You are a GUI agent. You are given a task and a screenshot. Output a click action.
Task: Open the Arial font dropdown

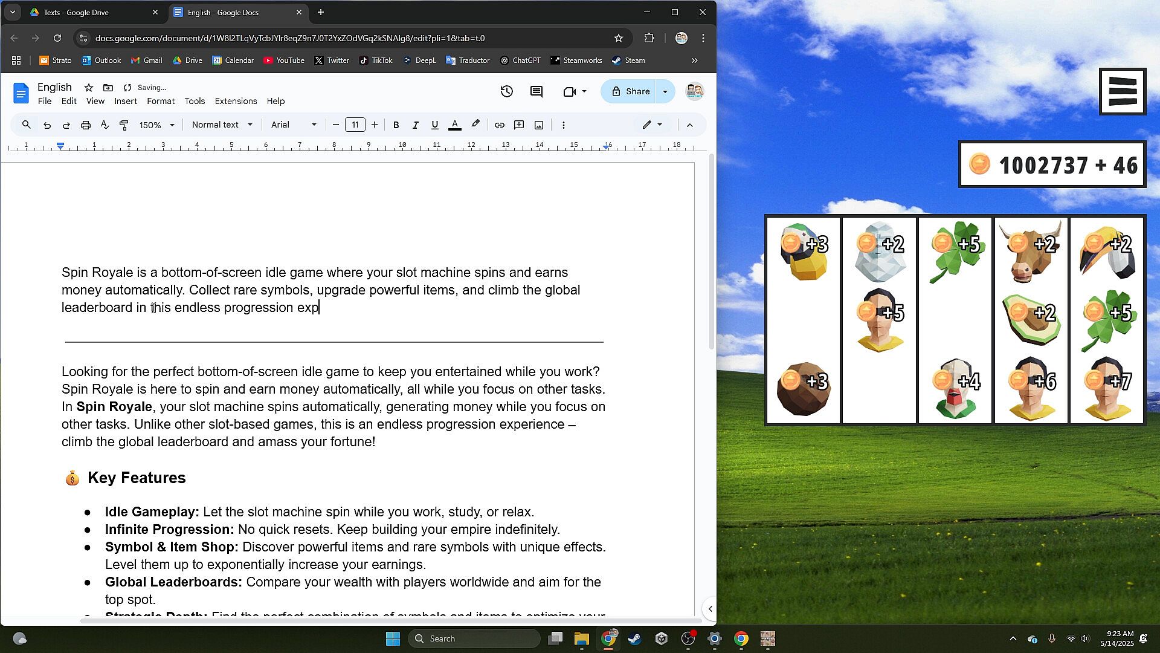[294, 125]
